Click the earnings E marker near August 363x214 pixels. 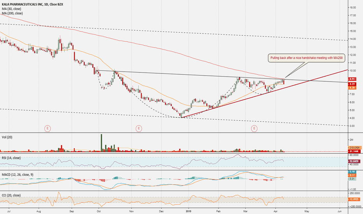(x=48, y=128)
